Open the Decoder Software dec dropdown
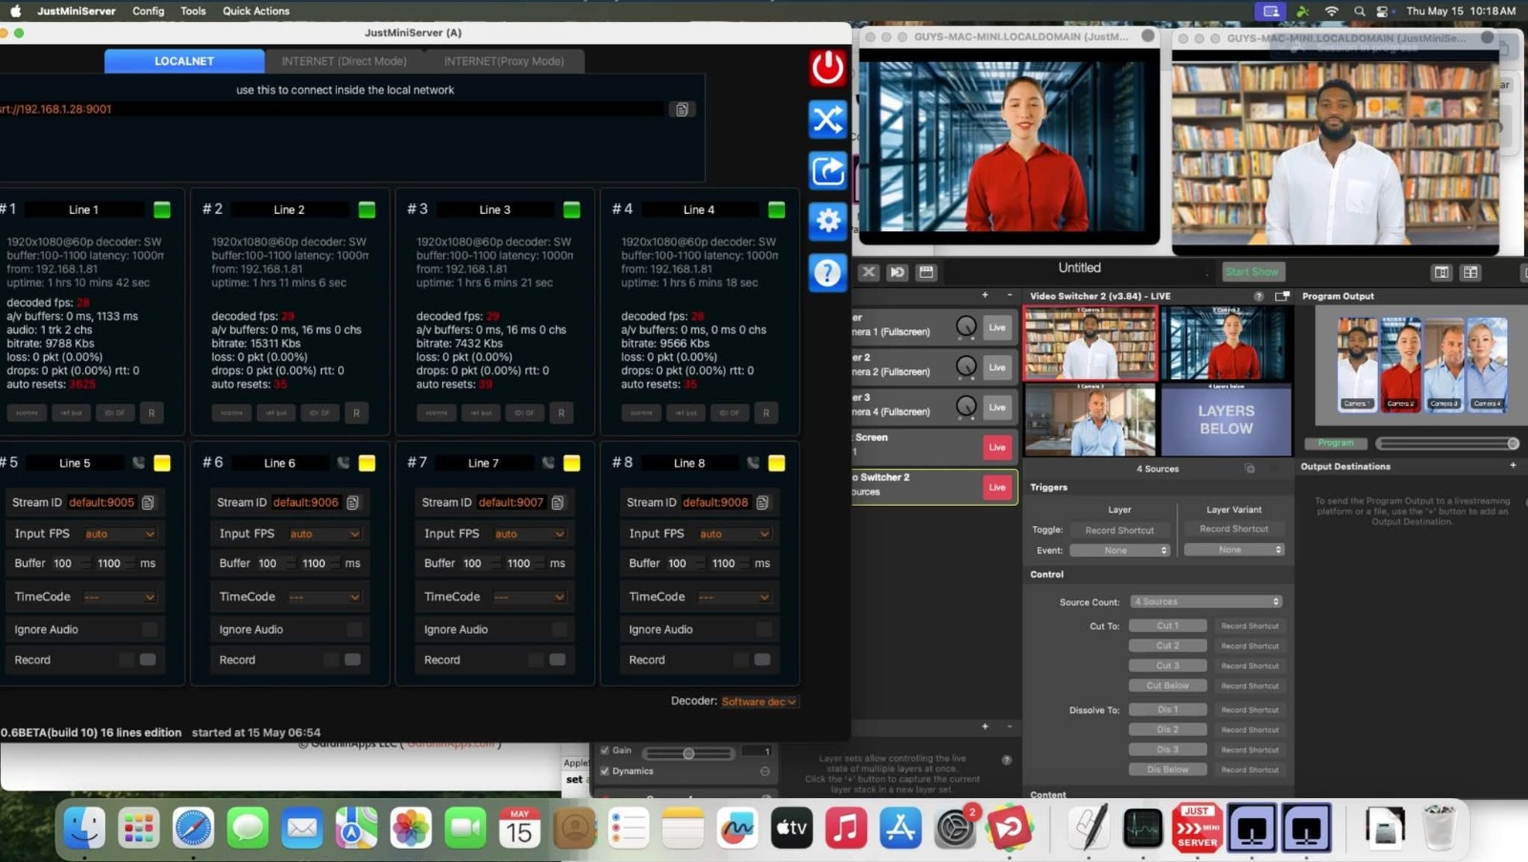The image size is (1528, 862). click(759, 702)
